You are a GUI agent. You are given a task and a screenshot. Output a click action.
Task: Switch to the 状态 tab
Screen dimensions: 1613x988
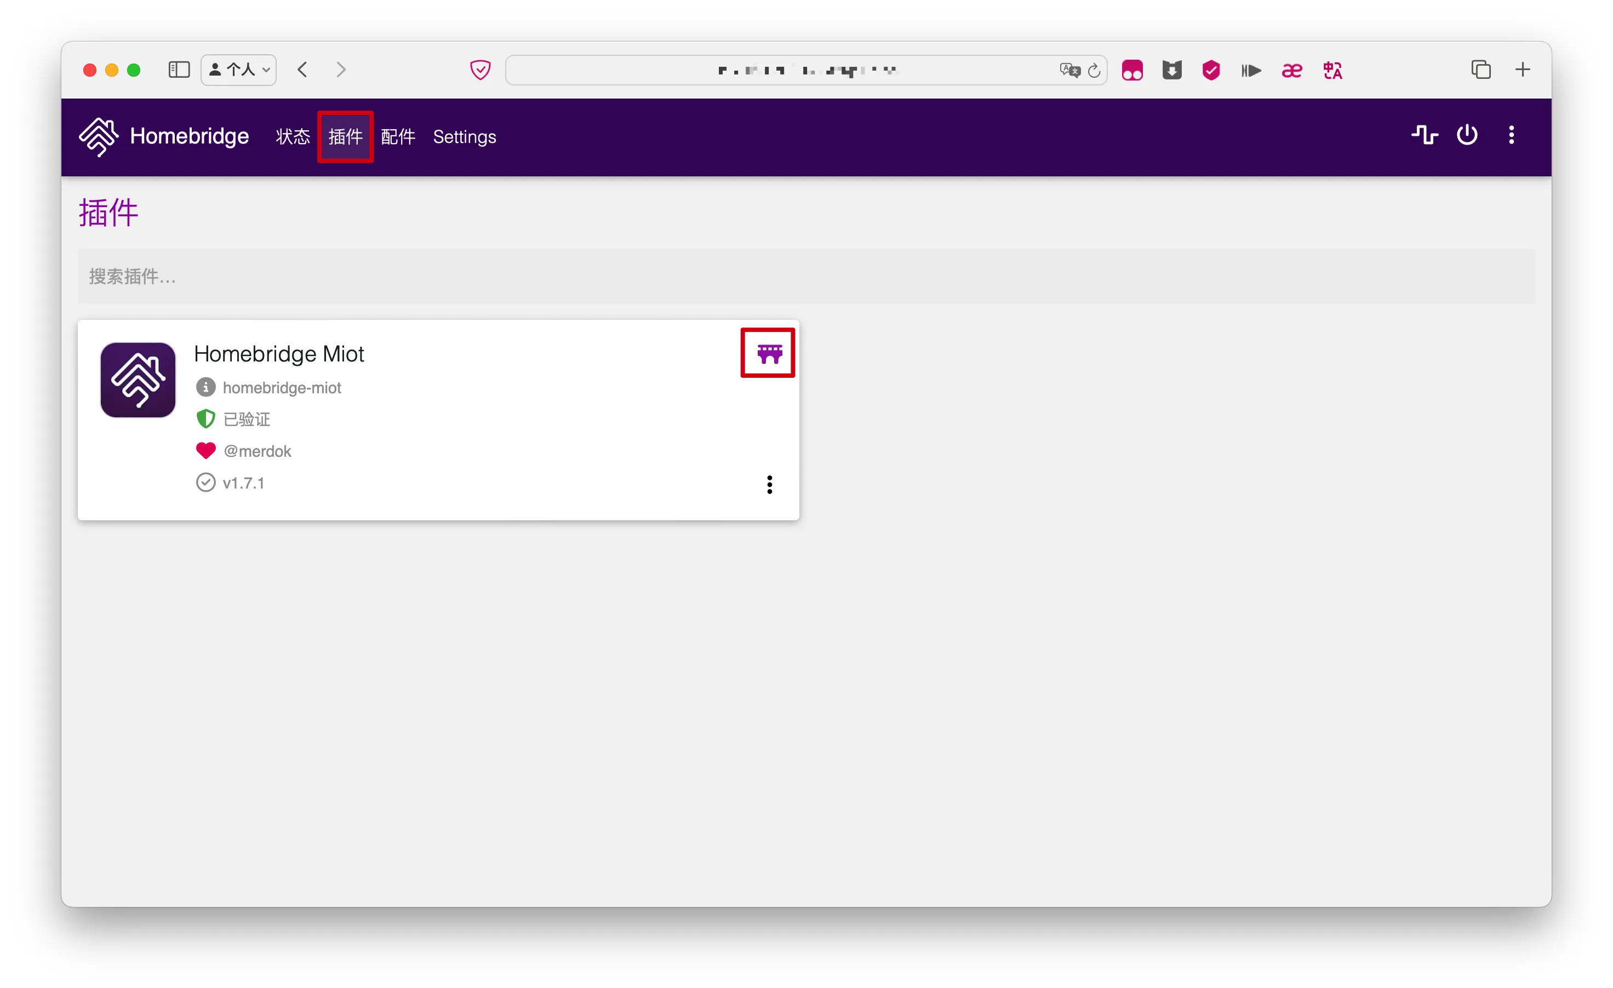click(x=293, y=137)
